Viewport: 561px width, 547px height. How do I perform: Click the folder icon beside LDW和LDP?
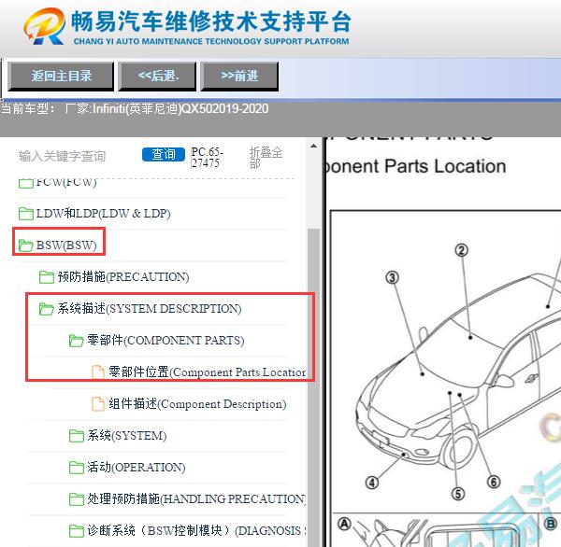26,214
